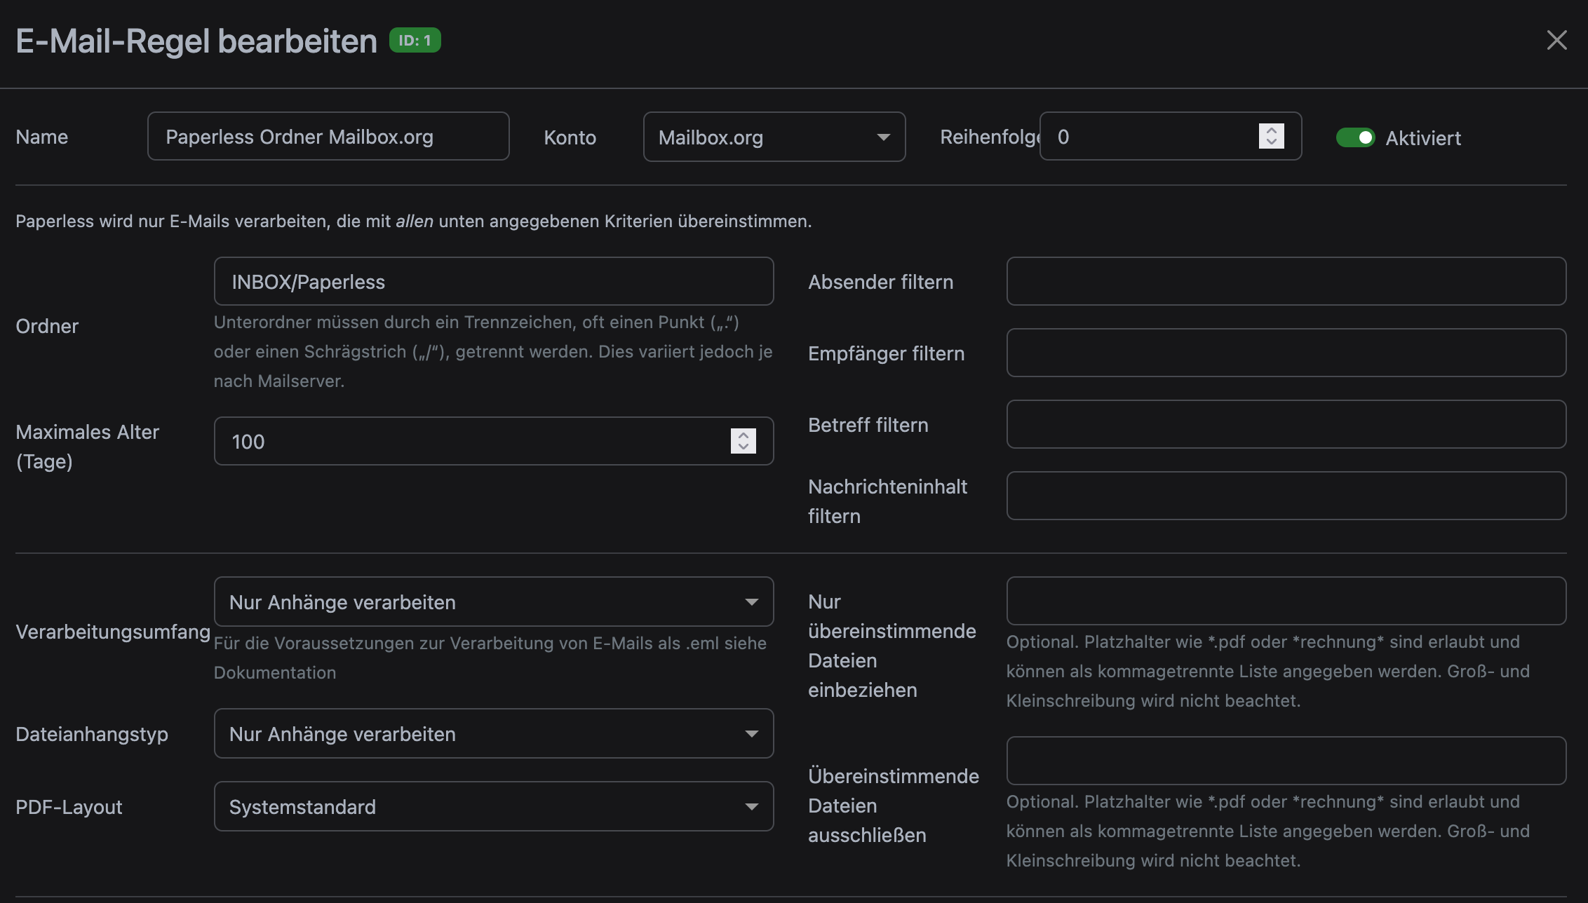Focus the Absender filtern input field
Screen dimensions: 1588x903
(x=1286, y=282)
